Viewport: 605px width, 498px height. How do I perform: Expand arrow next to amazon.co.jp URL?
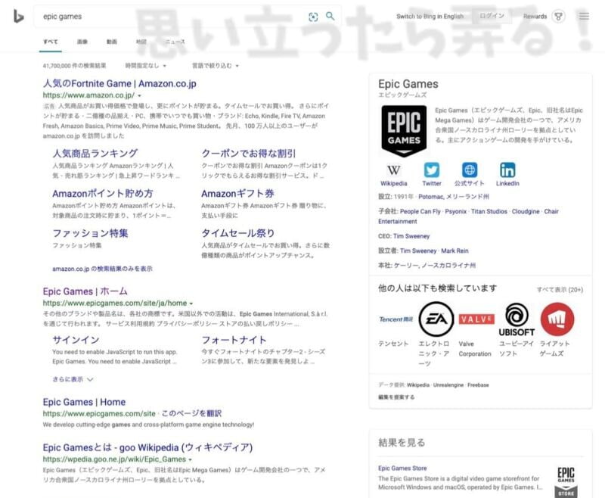coord(140,95)
